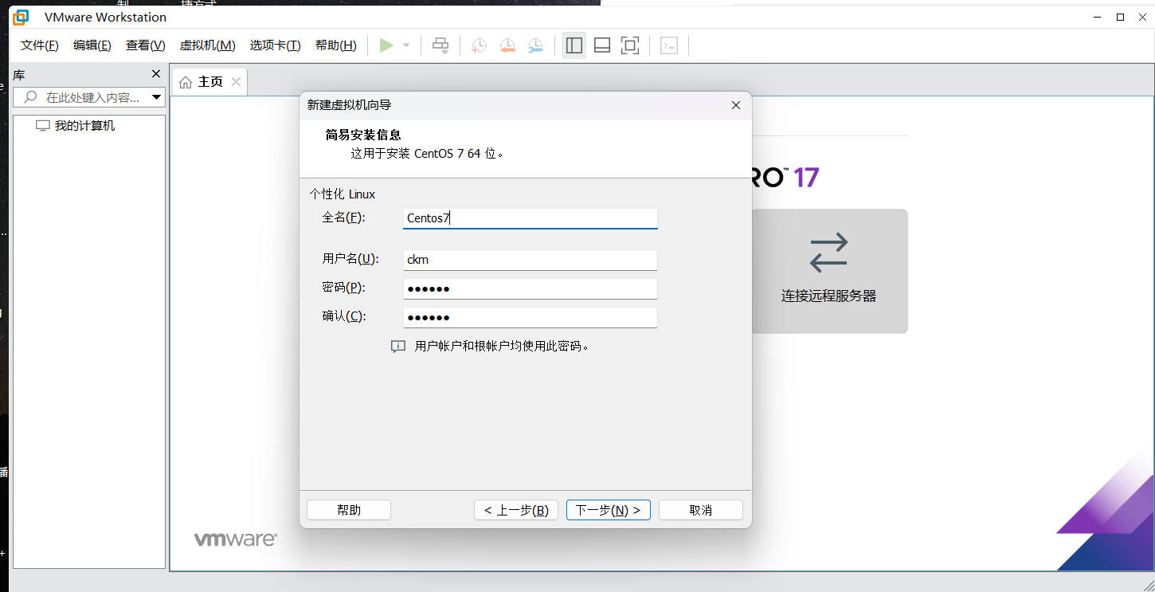Click the magnifier icon in library search
The height and width of the screenshot is (592, 1155).
click(x=31, y=97)
